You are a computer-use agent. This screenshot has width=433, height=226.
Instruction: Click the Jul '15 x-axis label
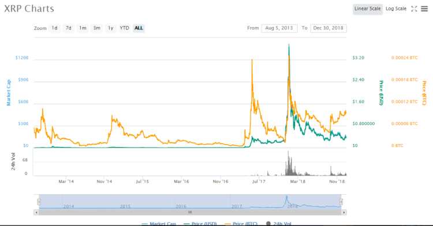143,182
